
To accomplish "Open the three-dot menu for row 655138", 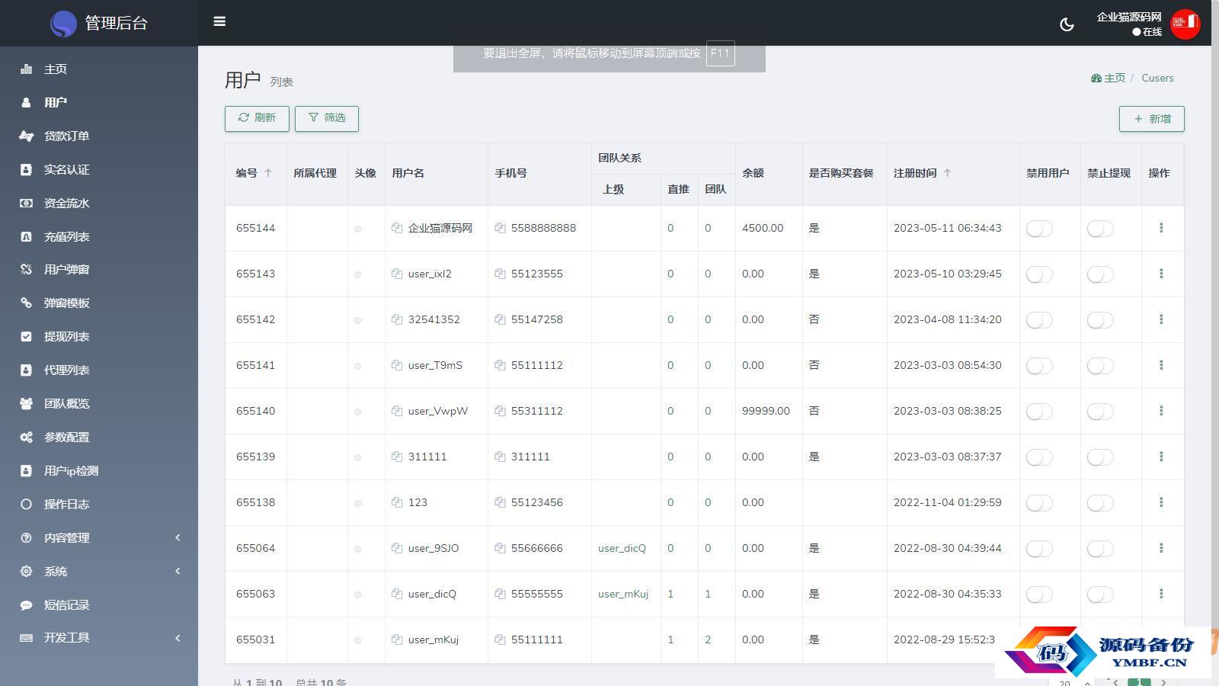I will pos(1161,502).
